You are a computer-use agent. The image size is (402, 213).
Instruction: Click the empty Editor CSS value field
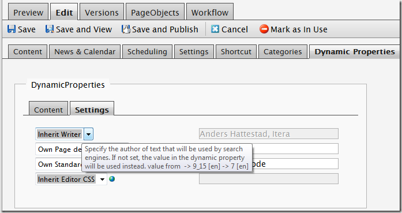tap(269, 178)
